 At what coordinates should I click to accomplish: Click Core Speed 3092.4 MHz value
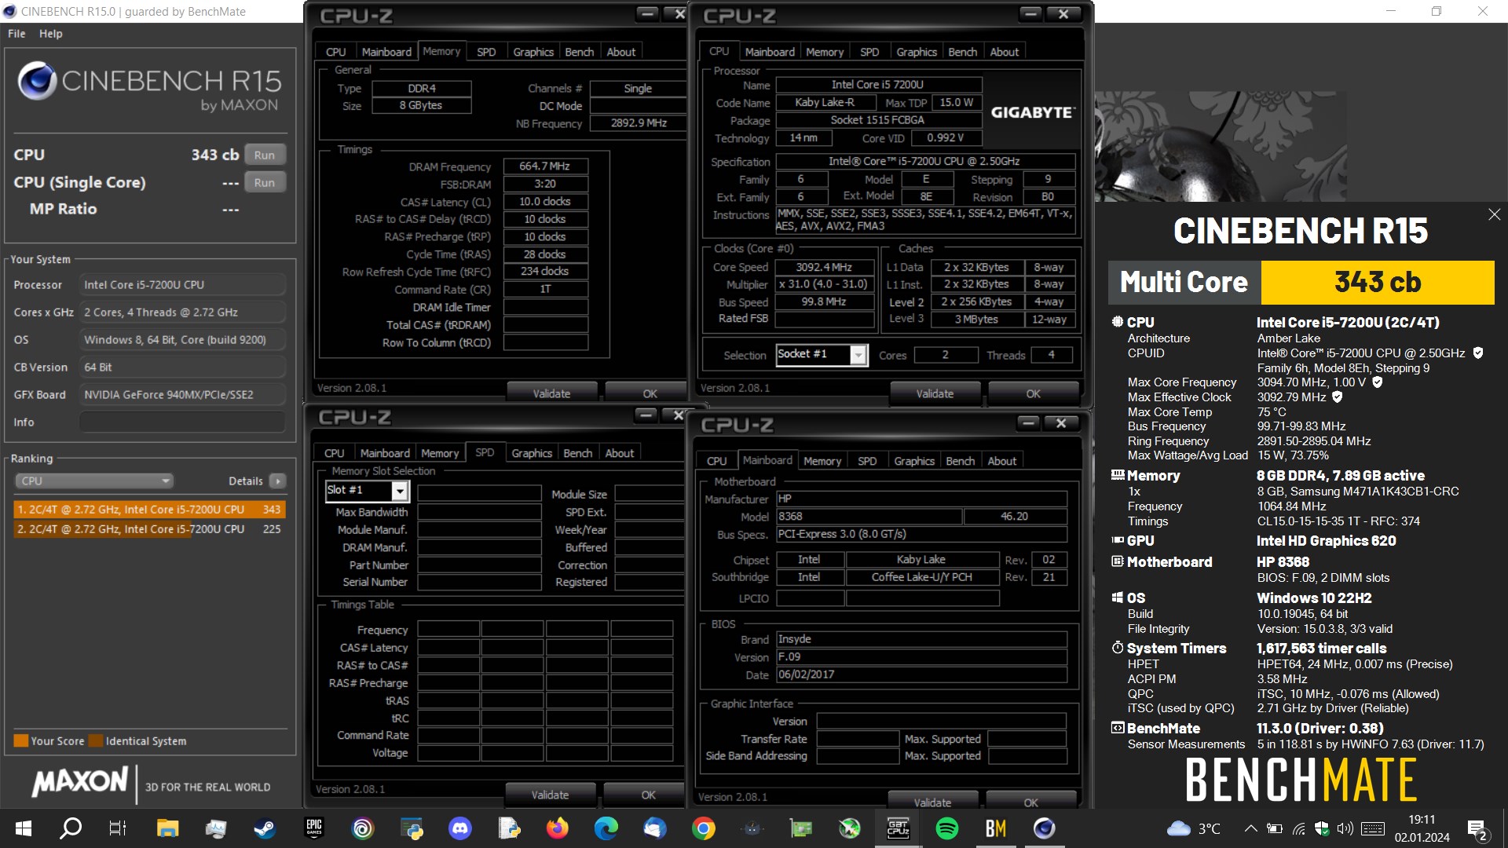click(824, 267)
